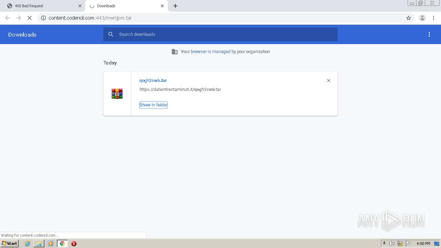Show hidden system tray icons
Viewport: 441px width, 248px height.
pos(384,244)
